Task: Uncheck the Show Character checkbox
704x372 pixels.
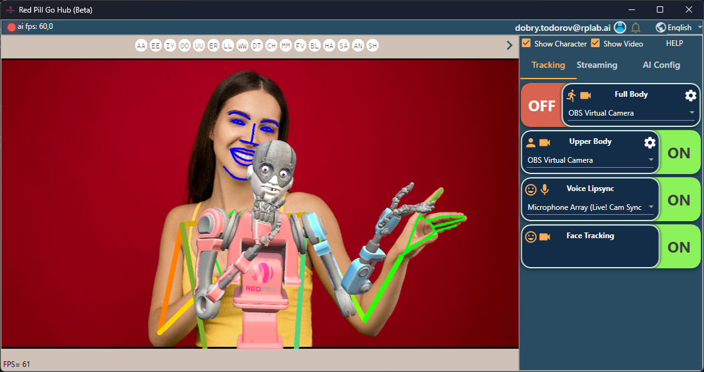Action: 527,43
